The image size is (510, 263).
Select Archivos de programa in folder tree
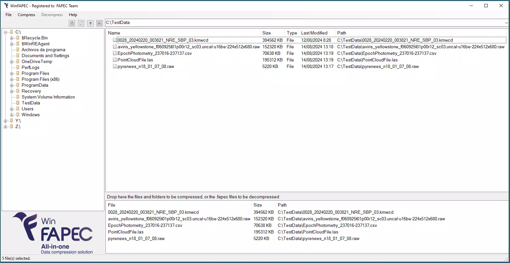[x=43, y=50]
